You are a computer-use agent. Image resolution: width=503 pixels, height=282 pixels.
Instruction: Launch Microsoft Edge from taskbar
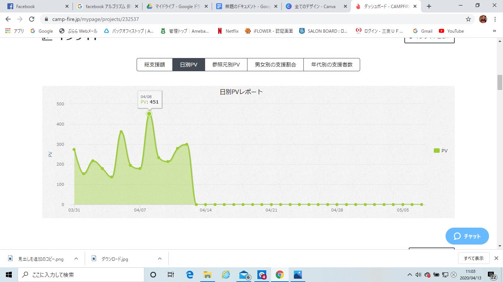coord(190,275)
